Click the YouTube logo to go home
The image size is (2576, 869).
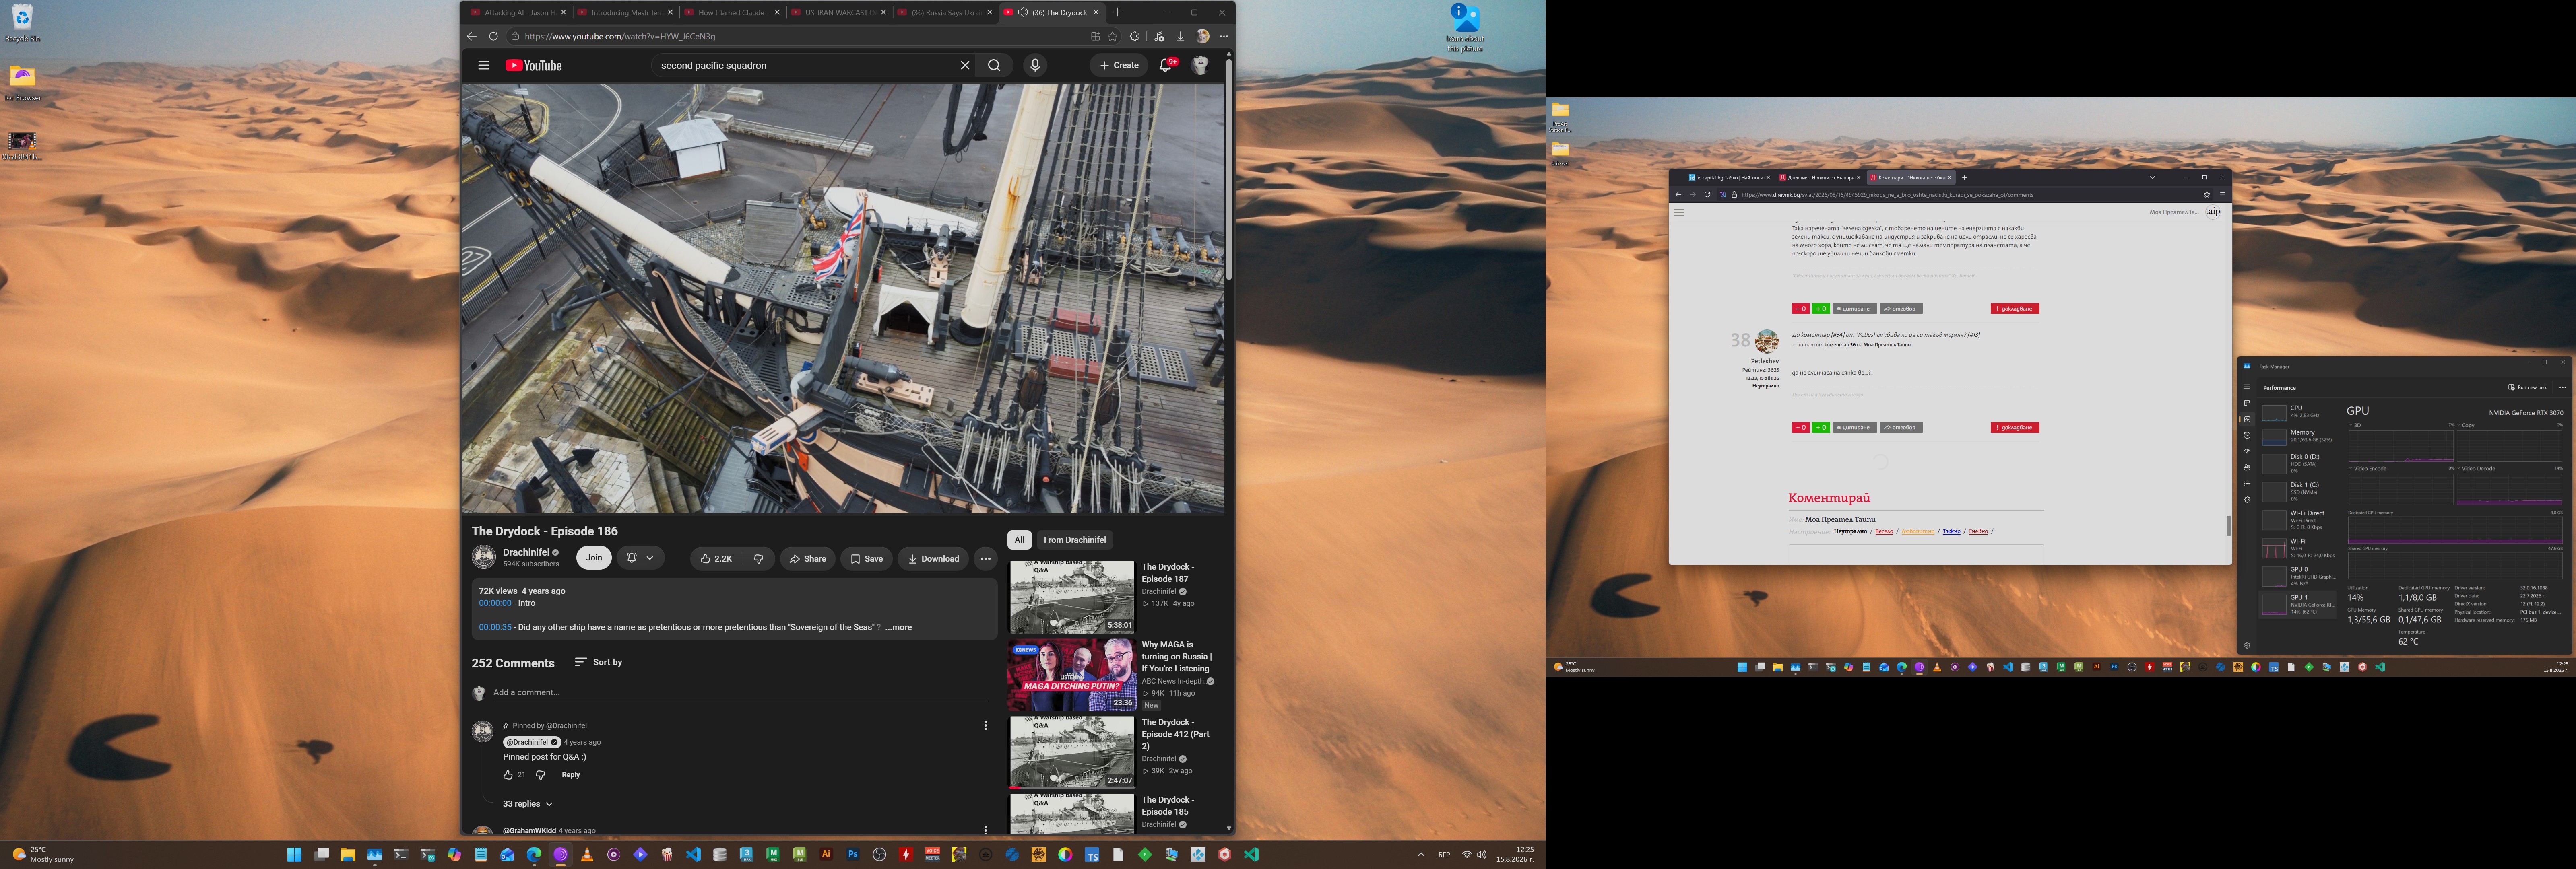[x=534, y=66]
